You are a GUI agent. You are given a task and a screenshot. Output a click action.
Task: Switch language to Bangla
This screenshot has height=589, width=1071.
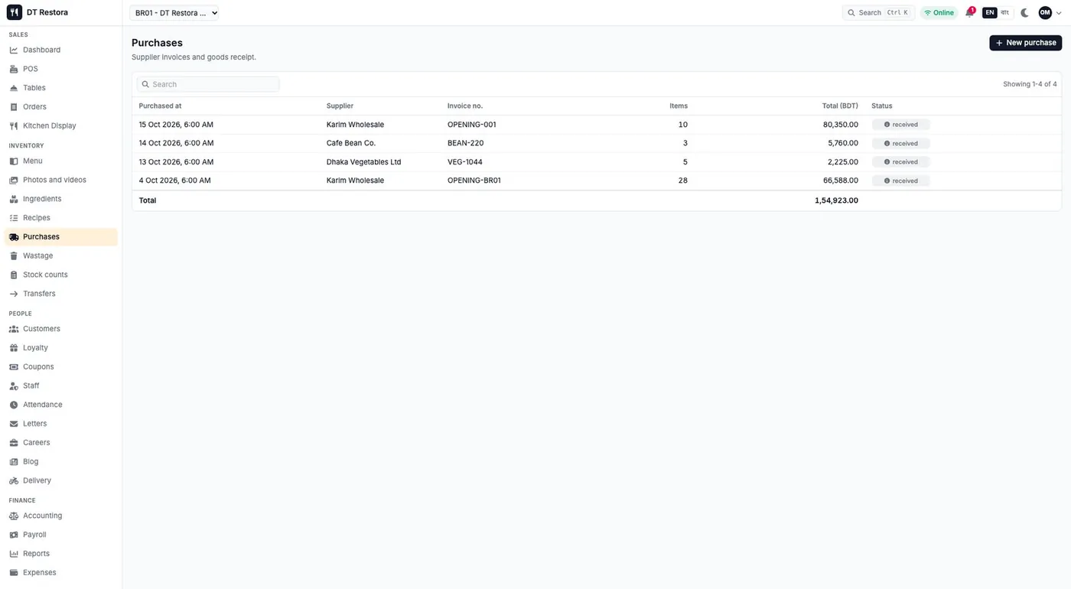(1005, 12)
